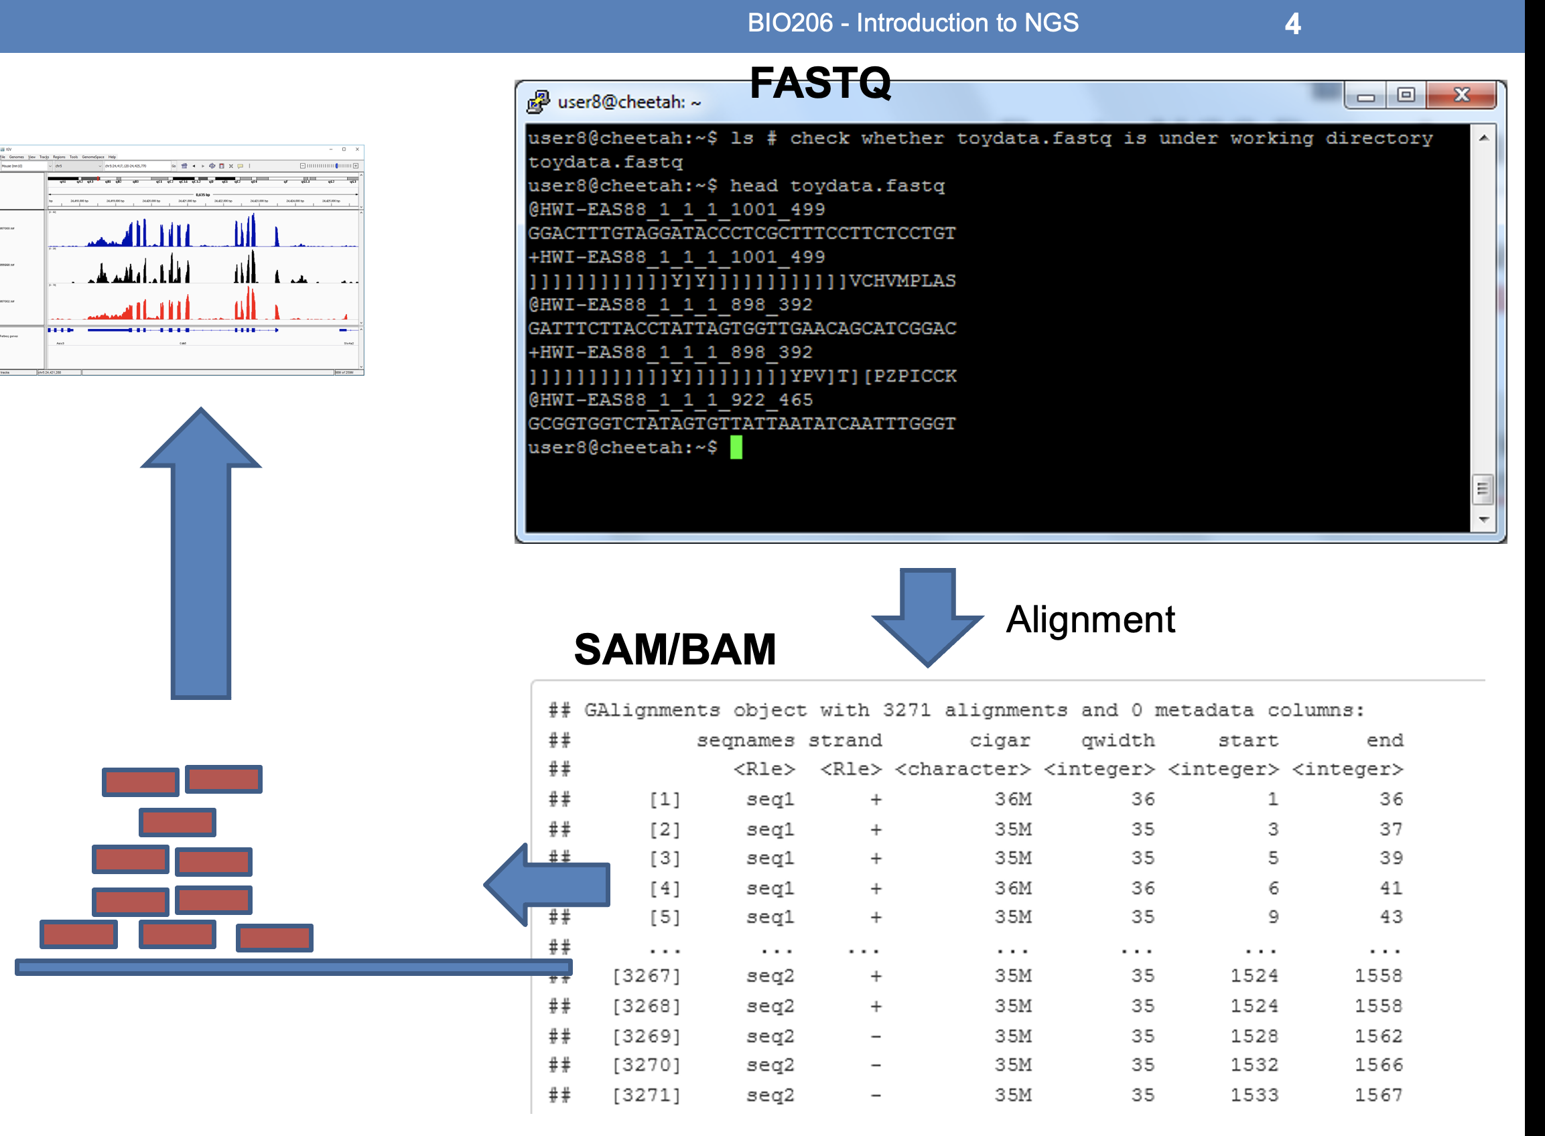1545x1136 pixels.
Task: Minimize the IGV window
Action: (331, 149)
